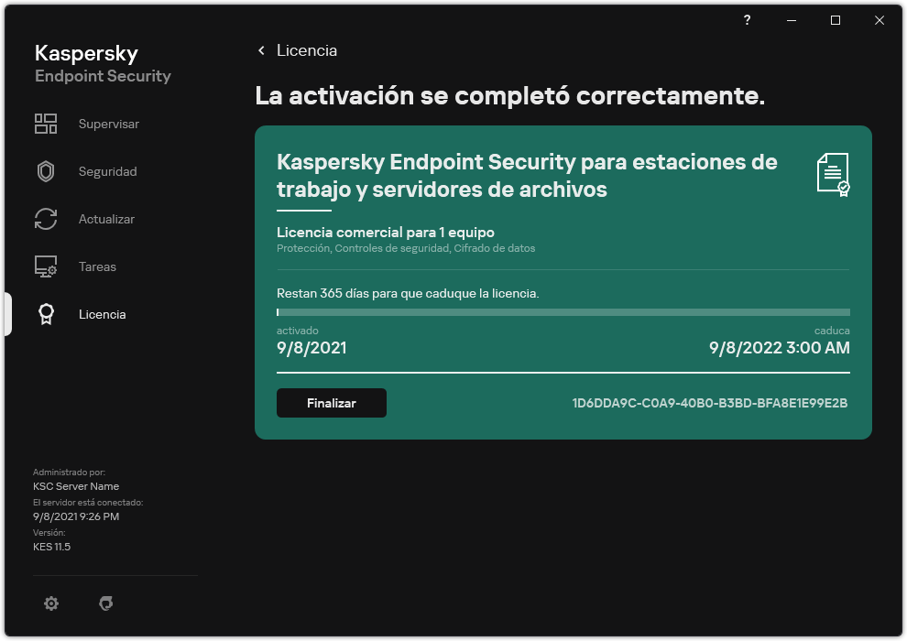
Task: Open application settings via the gear icon
Action: click(x=50, y=603)
